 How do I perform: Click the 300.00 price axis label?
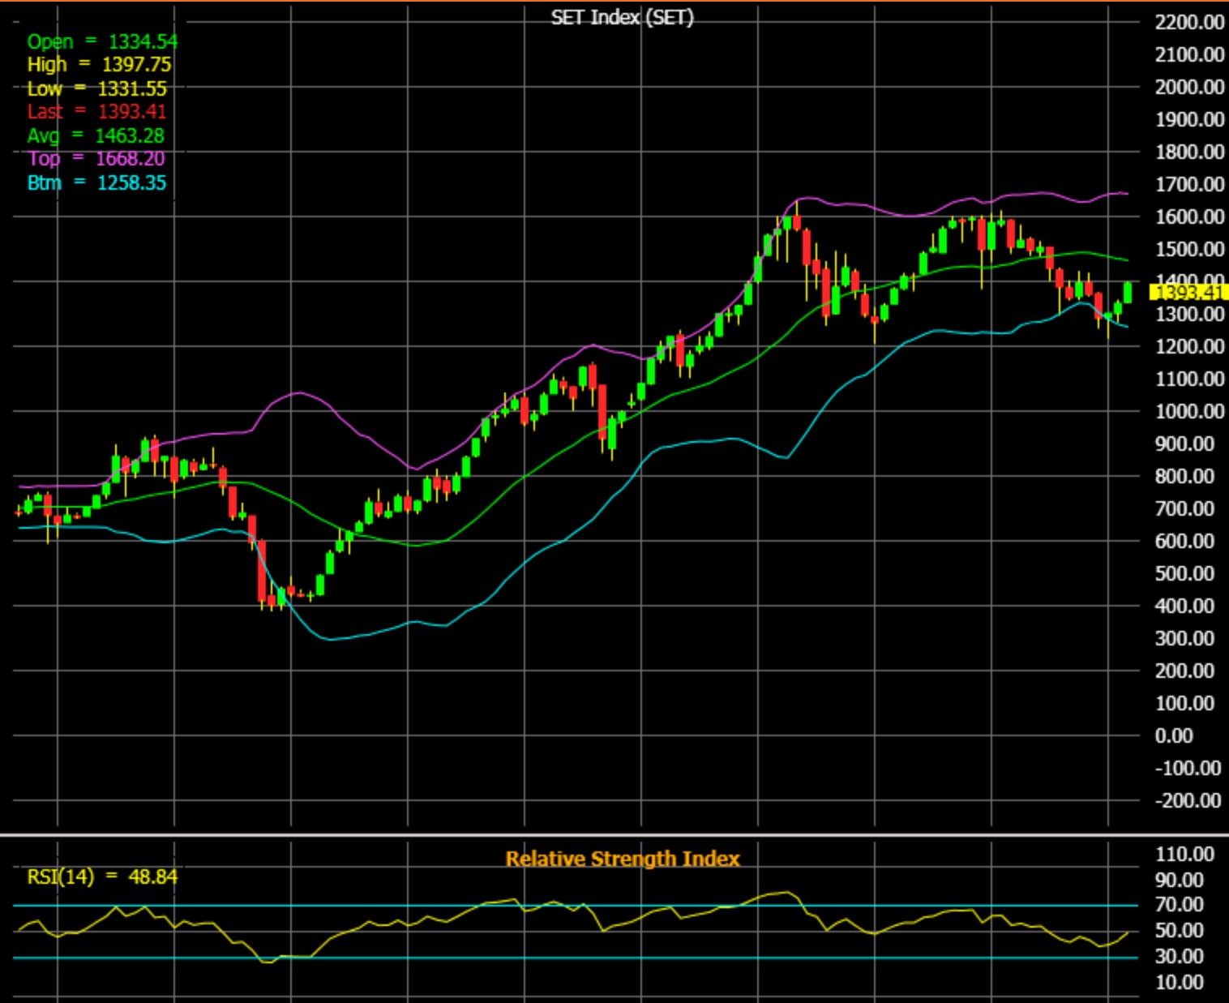[1184, 638]
